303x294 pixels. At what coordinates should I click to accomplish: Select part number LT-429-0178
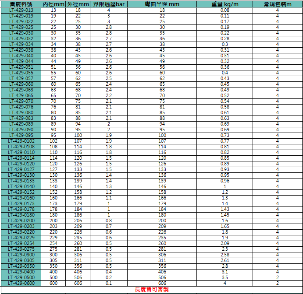coord(21,209)
